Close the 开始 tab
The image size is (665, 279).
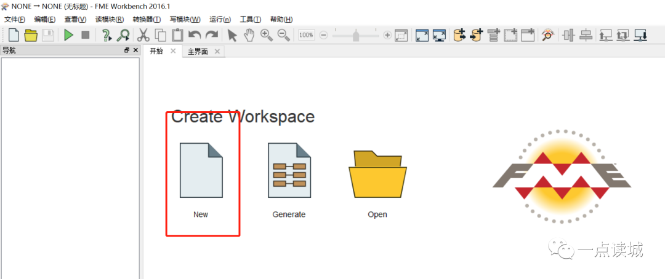(173, 51)
